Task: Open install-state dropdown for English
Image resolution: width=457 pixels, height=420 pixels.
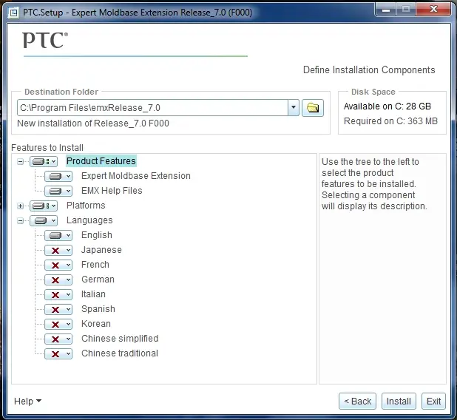Action: coord(58,235)
